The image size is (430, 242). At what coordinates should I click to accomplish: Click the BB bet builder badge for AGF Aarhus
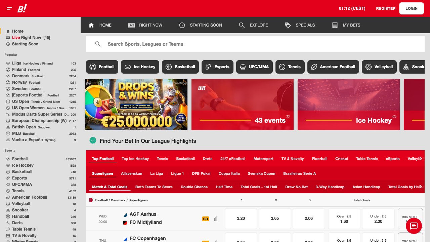click(206, 219)
